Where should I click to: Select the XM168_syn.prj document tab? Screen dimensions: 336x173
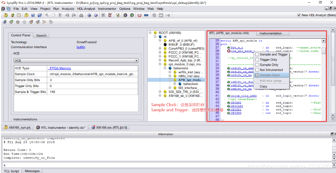pyautogui.click(x=17, y=127)
